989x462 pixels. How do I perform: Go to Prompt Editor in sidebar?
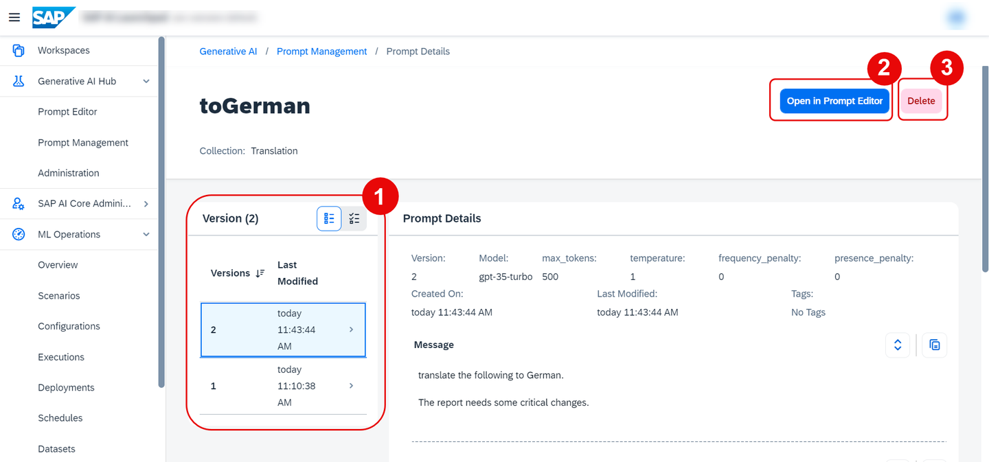coord(67,112)
